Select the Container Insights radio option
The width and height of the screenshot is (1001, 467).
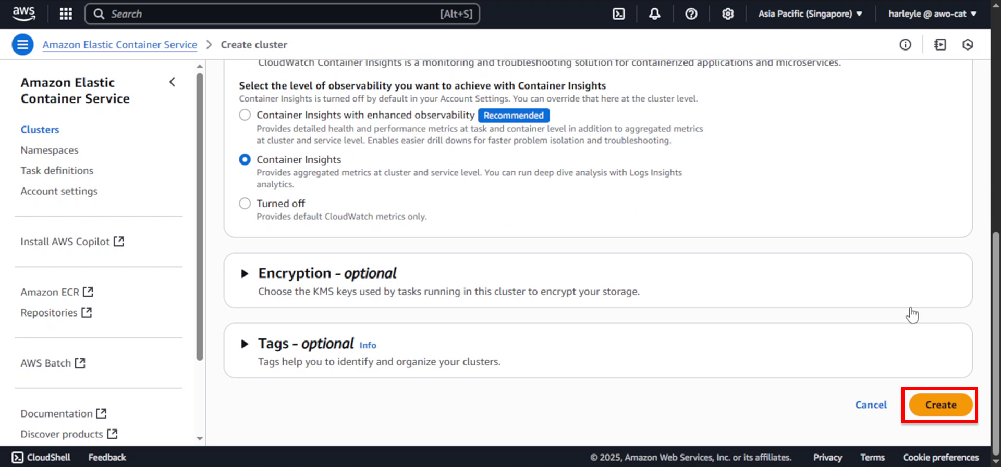245,160
